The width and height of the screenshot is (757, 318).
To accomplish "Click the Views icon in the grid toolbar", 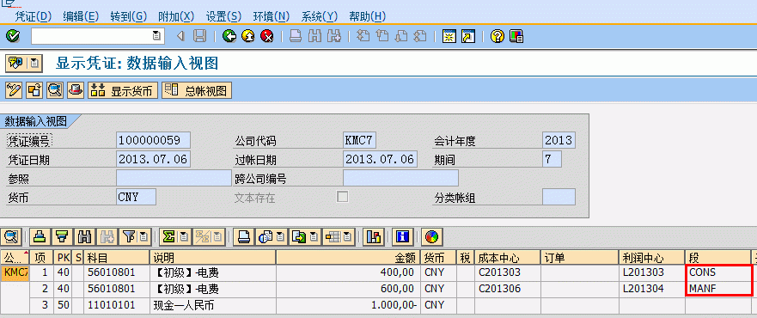I will pos(265,236).
